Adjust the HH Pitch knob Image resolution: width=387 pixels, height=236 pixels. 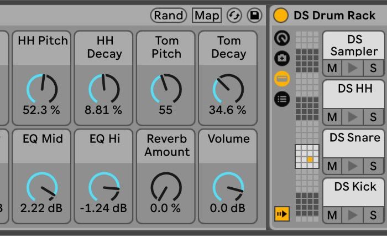click(x=42, y=88)
